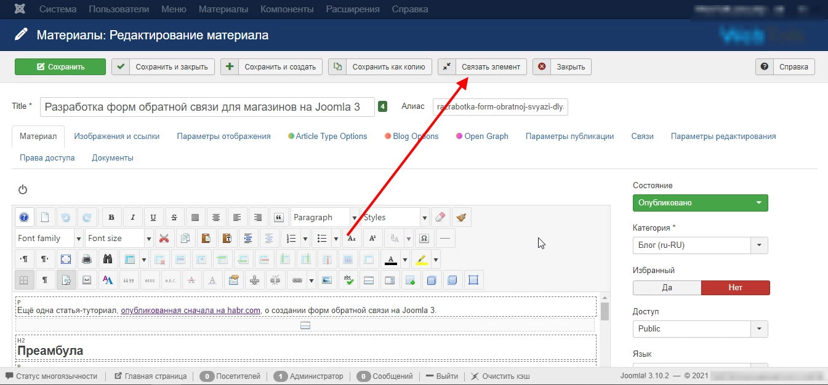Click the broom cleanup code icon

pos(460,217)
